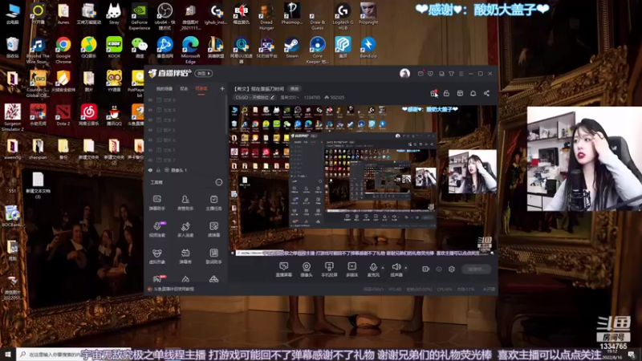Open the 弹幕秀 danmaku show tool
The image size is (642, 361).
point(185,256)
